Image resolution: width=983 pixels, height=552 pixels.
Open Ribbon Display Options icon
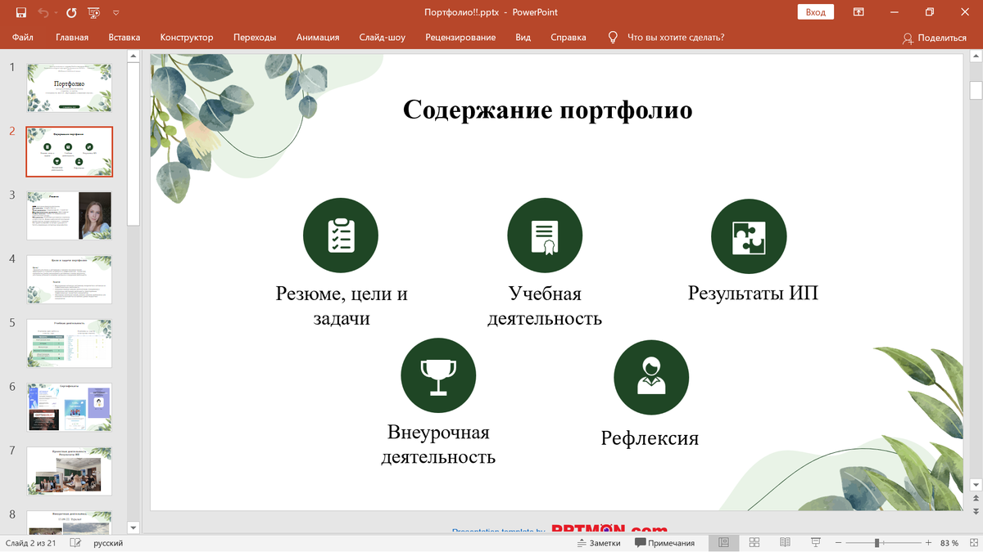(858, 12)
